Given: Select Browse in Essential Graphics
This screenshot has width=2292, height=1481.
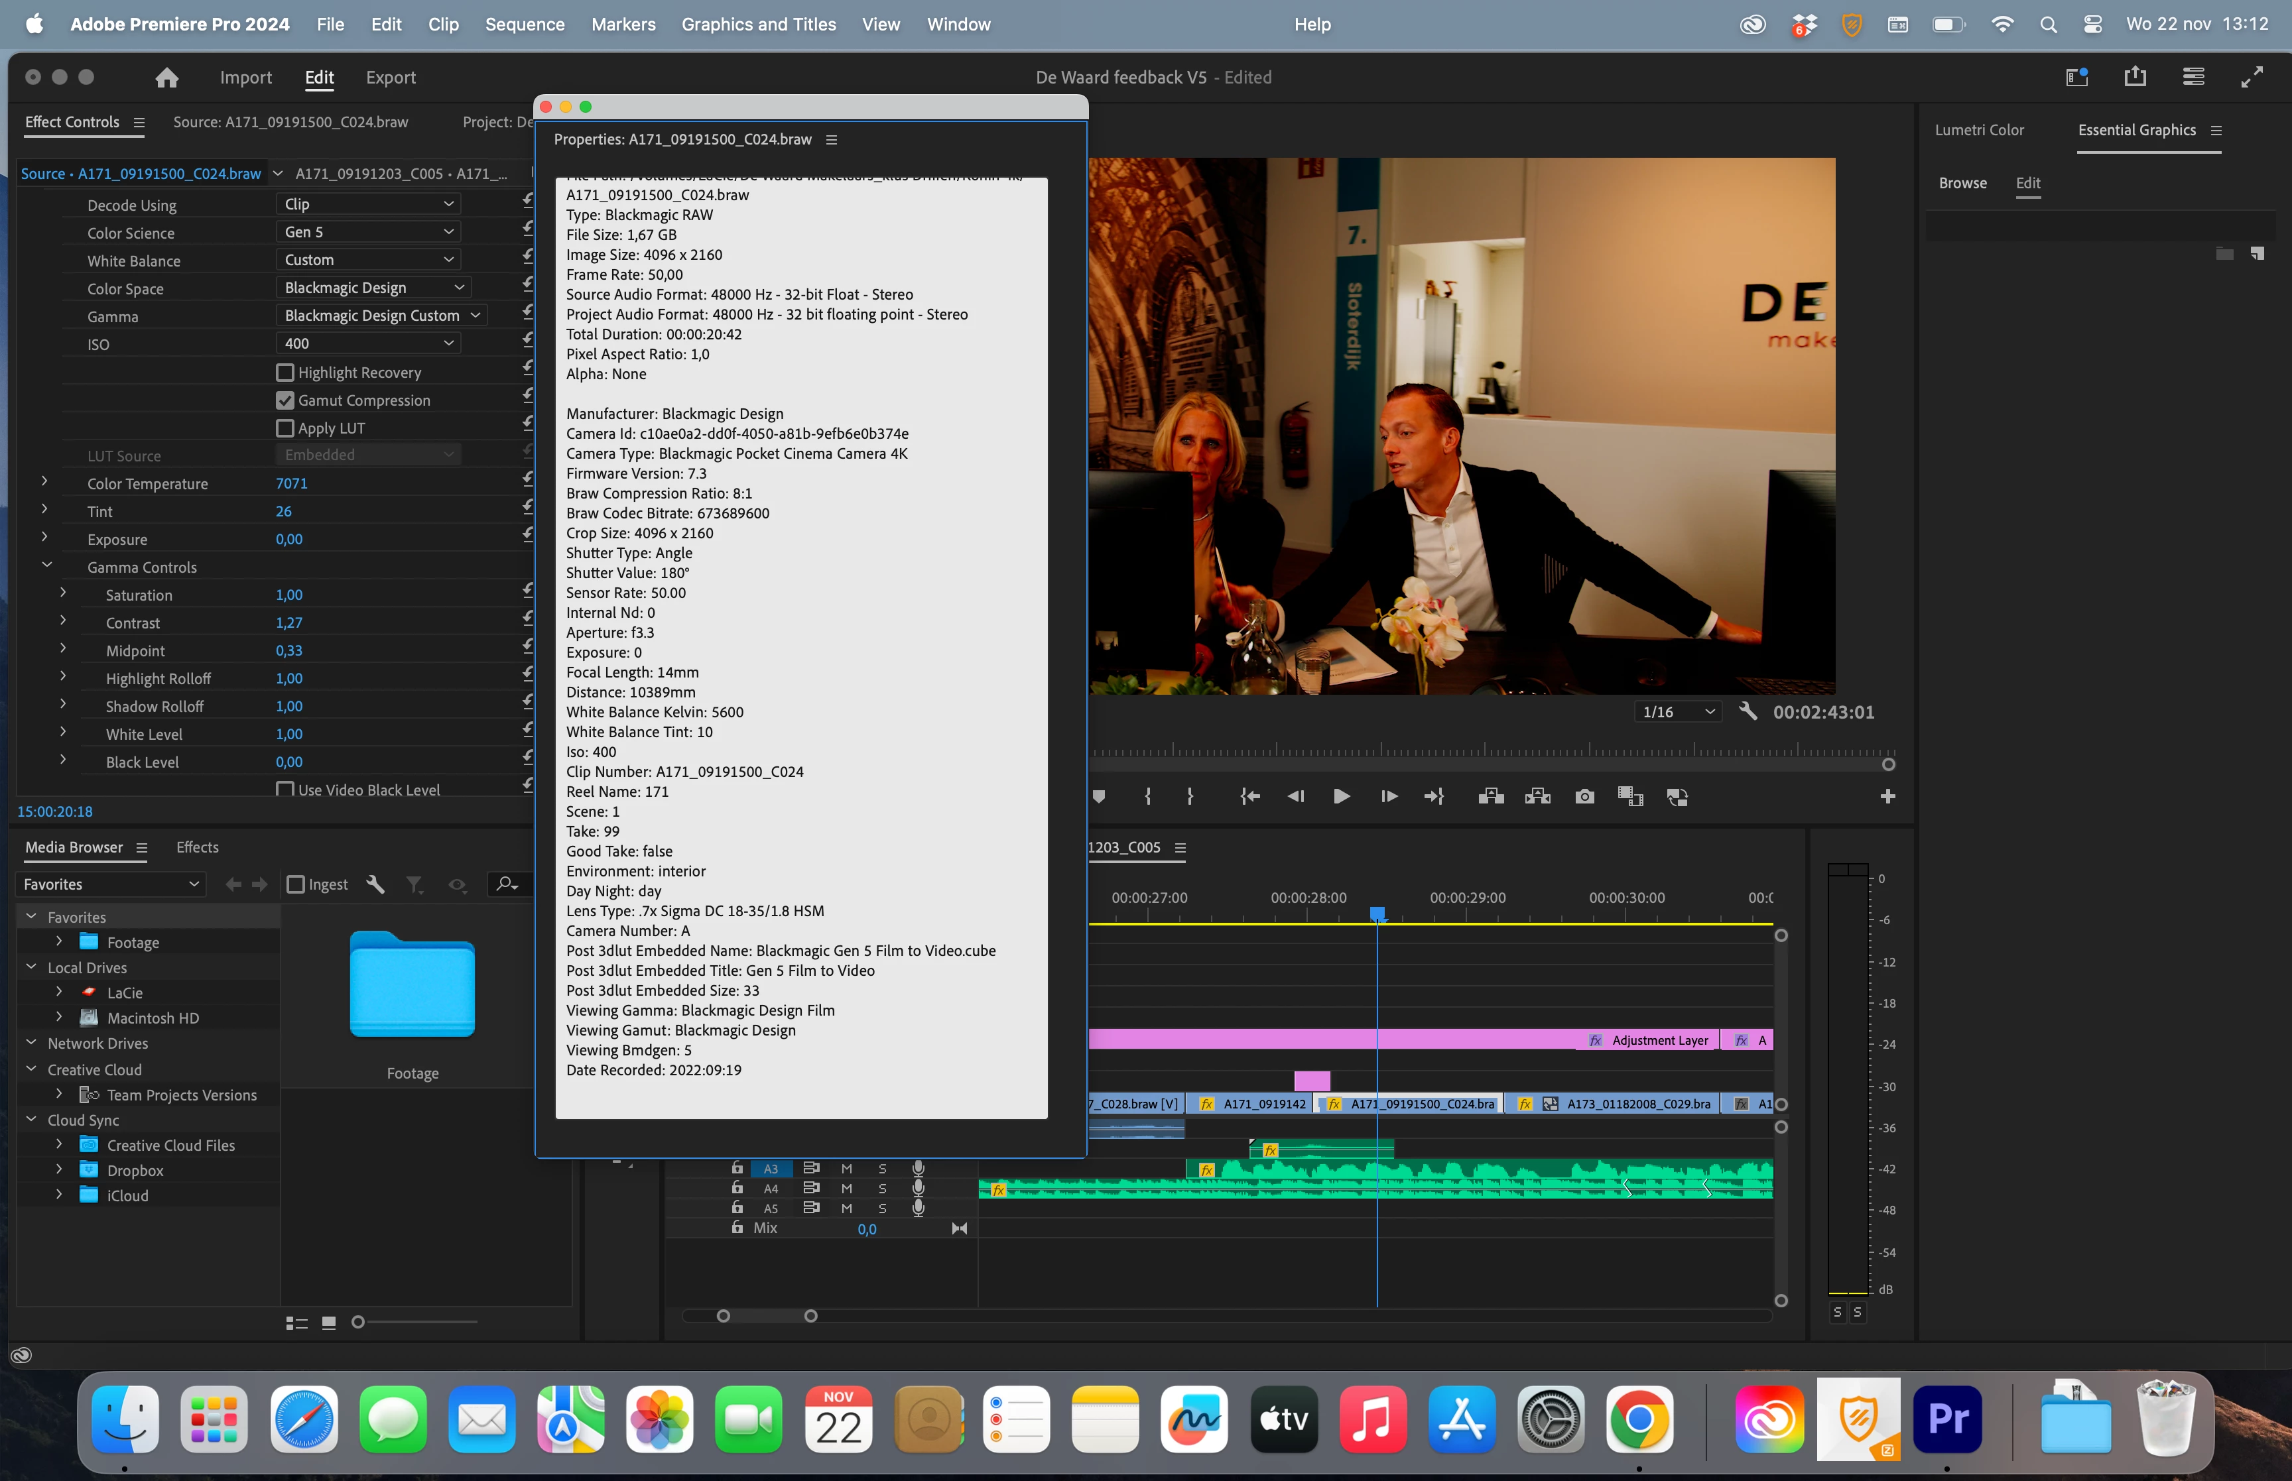Looking at the screenshot, I should (x=1962, y=183).
